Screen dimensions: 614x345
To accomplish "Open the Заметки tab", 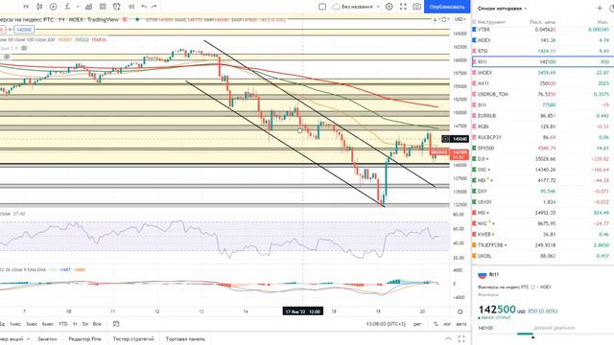I will (47, 338).
